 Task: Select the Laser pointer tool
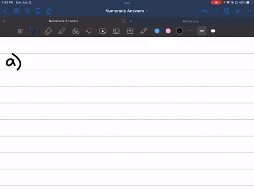[x=144, y=31]
